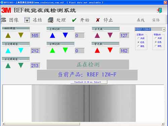Viewport: 168px width, 126px height.
Task: Decrease 左侧边距 with the blue down triangle
Action: pyautogui.click(x=65, y=35)
